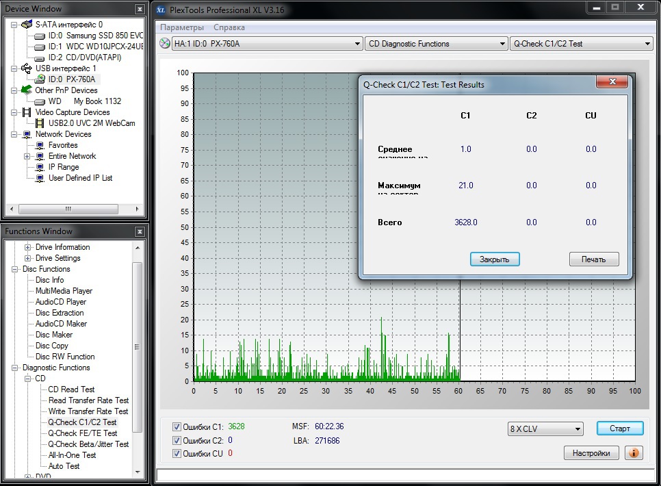Click the disc icon beside drive selector
Viewport: 661px width, 486px height.
point(164,44)
